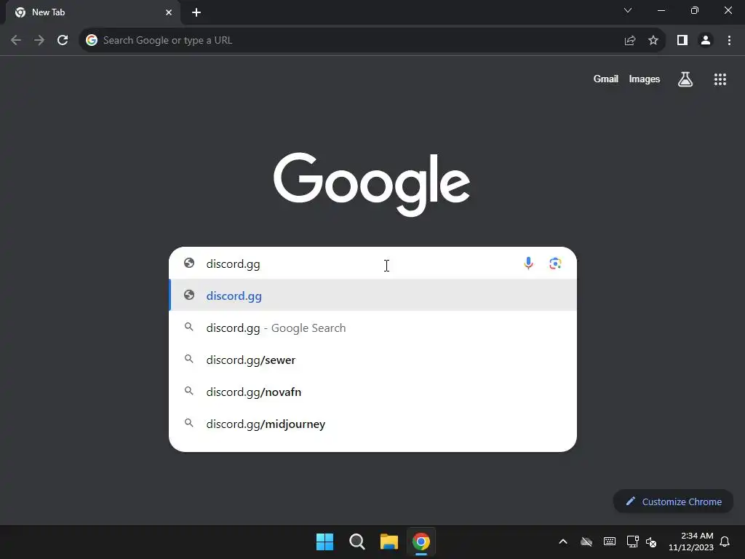Open the notifications bell icon

(725, 542)
